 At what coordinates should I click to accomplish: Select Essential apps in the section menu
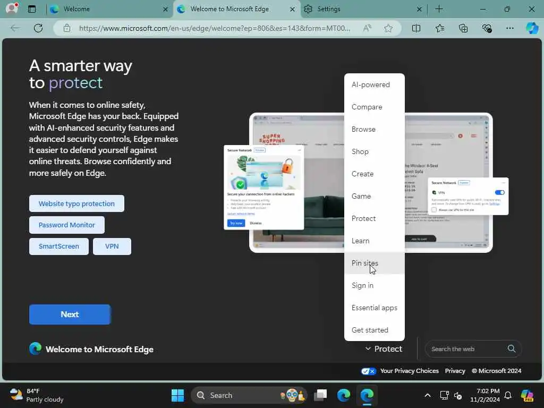(375, 308)
